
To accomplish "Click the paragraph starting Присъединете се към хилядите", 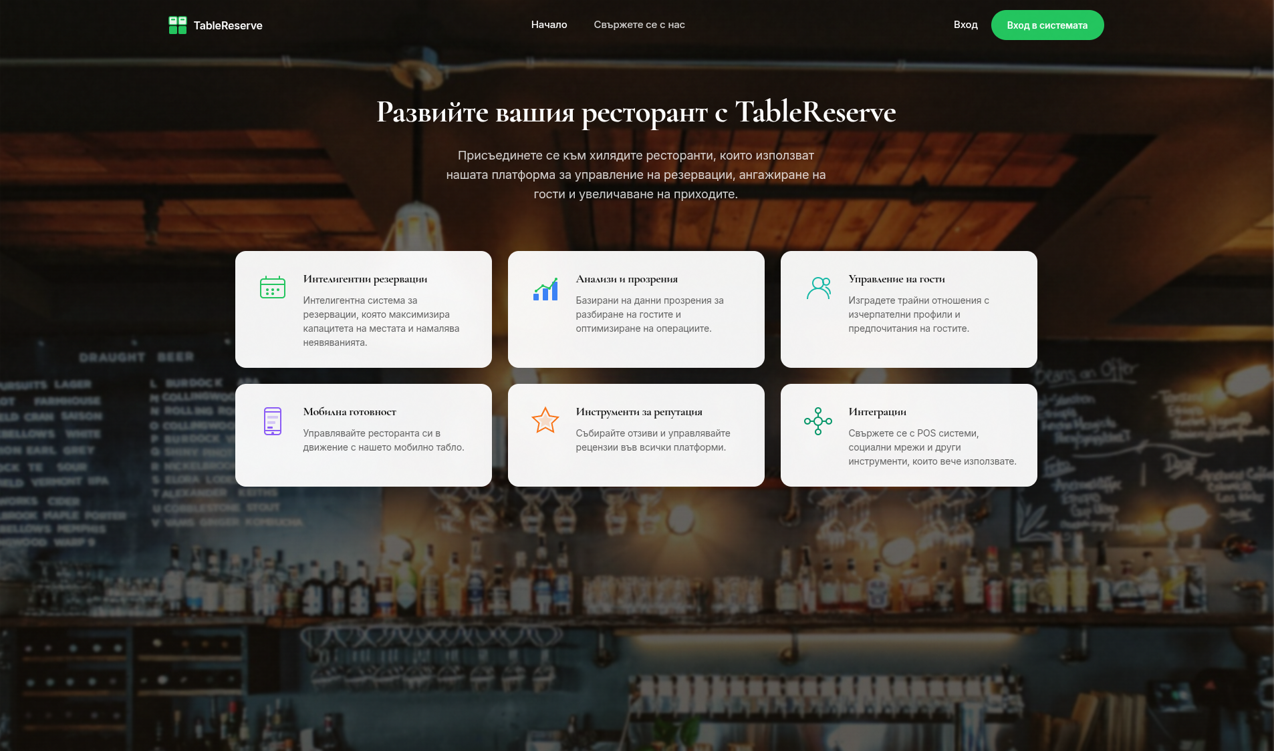I will click(636, 175).
